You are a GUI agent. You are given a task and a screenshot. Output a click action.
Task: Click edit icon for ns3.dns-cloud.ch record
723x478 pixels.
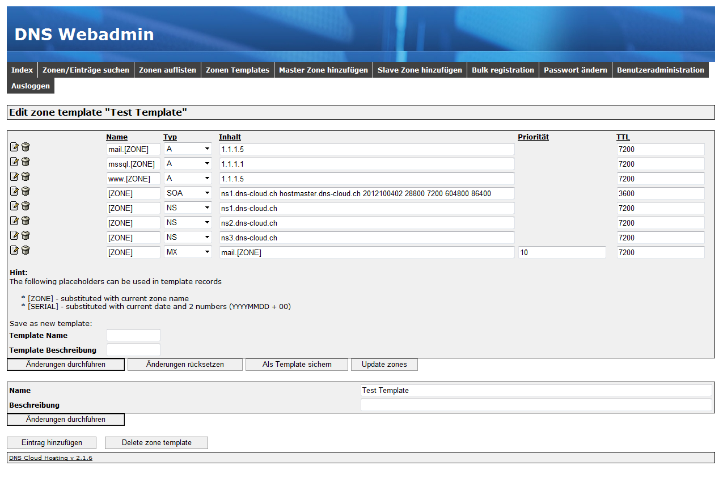(x=15, y=236)
